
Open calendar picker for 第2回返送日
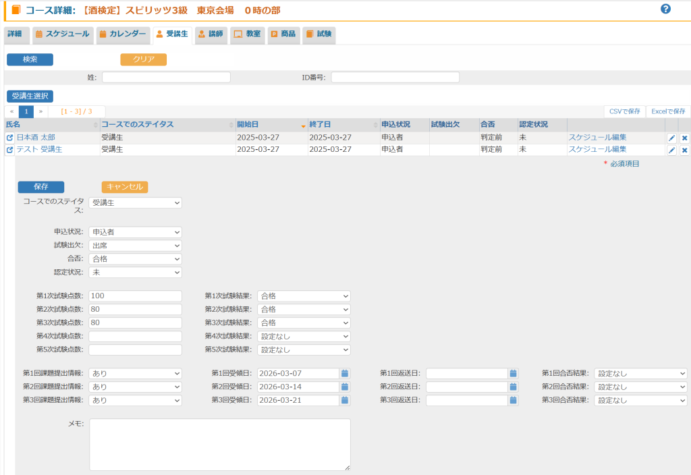(x=513, y=387)
